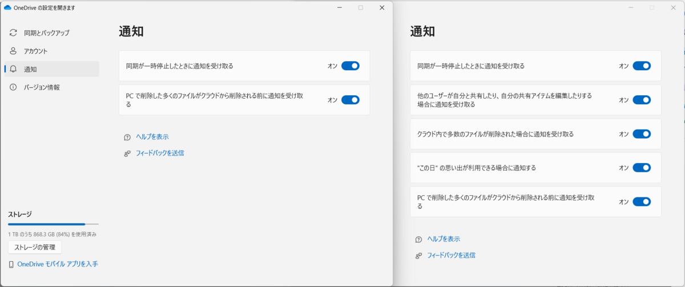This screenshot has width=685, height=287.
Task: Open the 同期とバックアップ section
Action: 51,33
